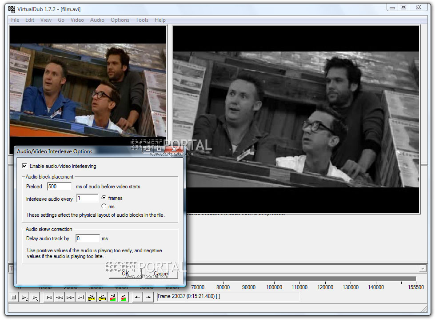Step backward one frame

pos(59,298)
